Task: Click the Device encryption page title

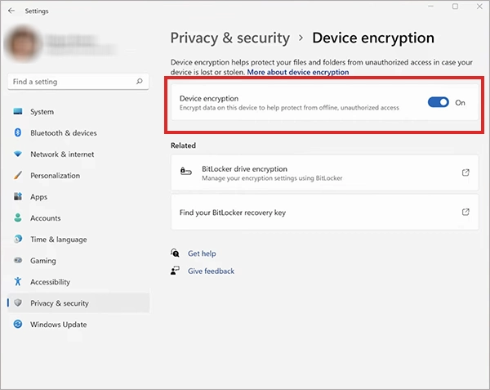Action: click(373, 38)
